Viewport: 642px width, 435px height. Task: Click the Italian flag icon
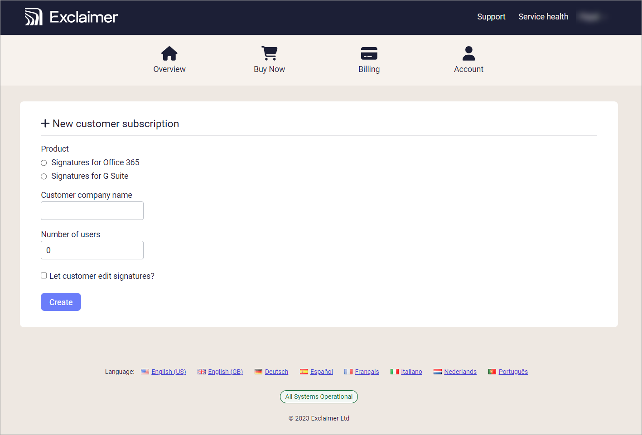(395, 372)
